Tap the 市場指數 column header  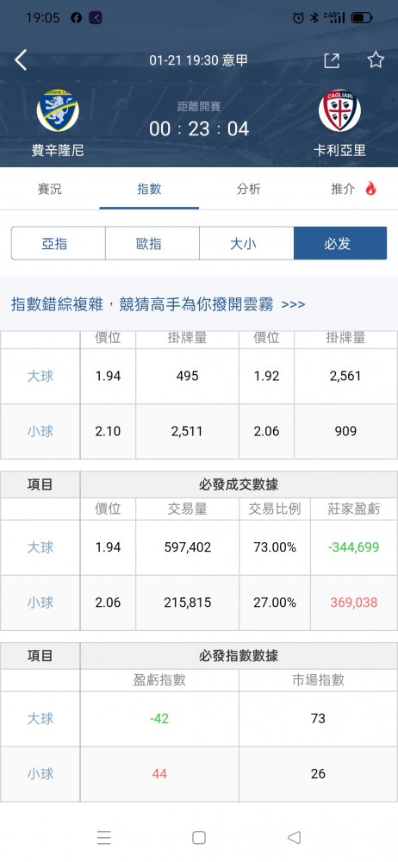pyautogui.click(x=318, y=680)
